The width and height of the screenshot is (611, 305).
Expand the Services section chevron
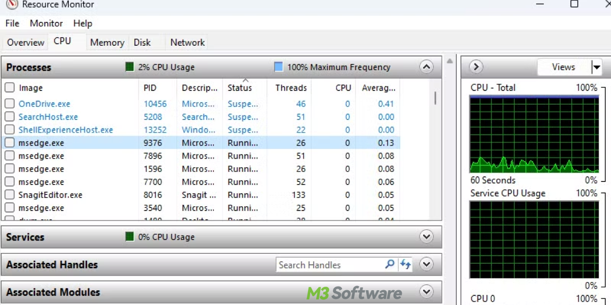click(426, 237)
